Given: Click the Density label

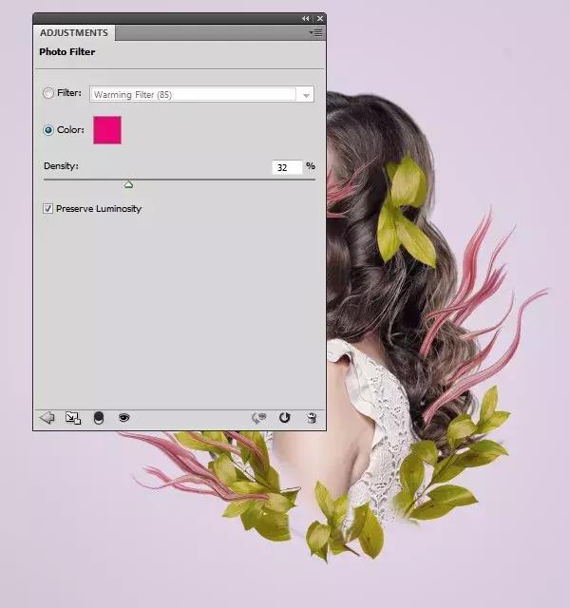Looking at the screenshot, I should point(61,166).
